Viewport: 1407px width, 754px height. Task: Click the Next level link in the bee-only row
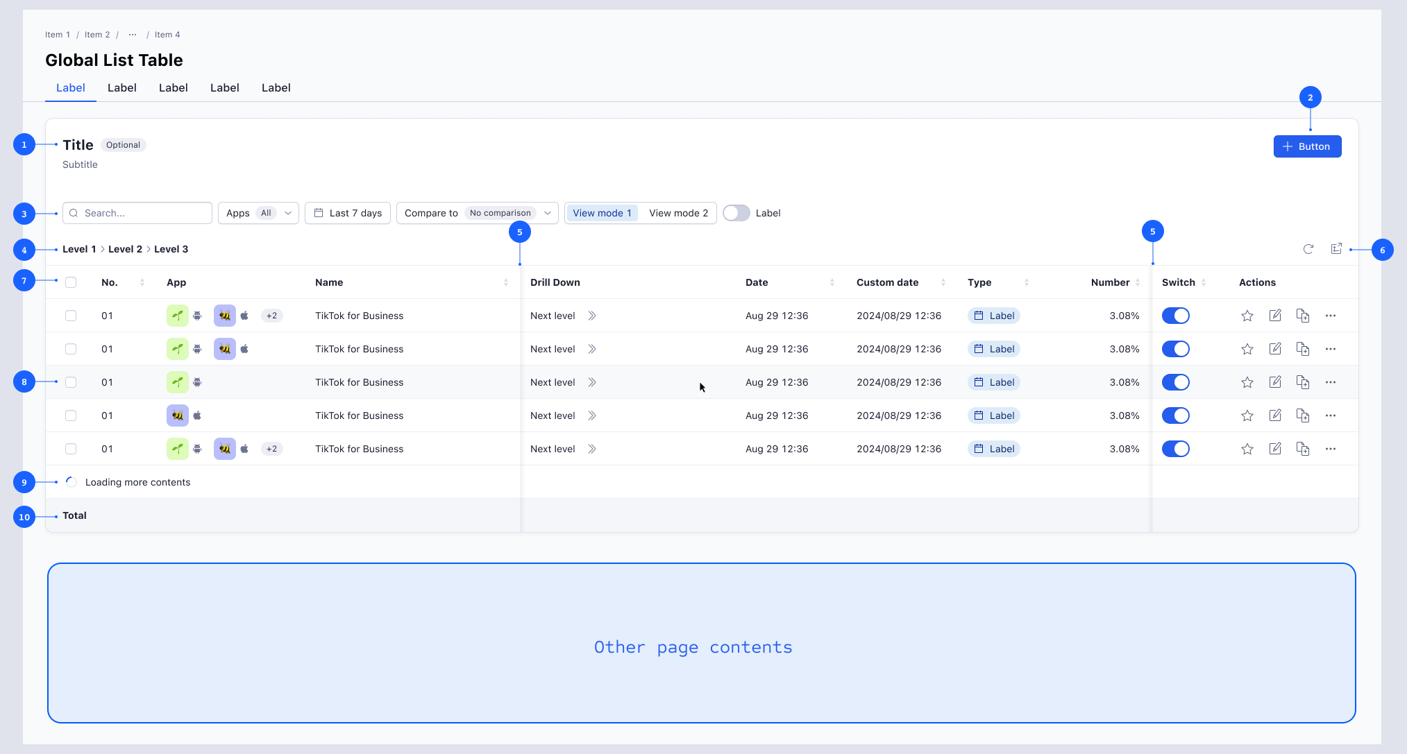coord(553,415)
